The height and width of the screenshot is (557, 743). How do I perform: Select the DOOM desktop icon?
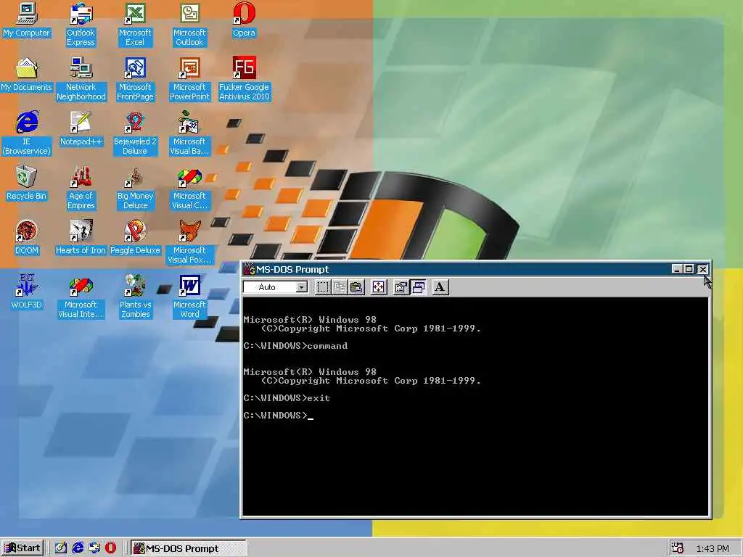[x=26, y=238]
